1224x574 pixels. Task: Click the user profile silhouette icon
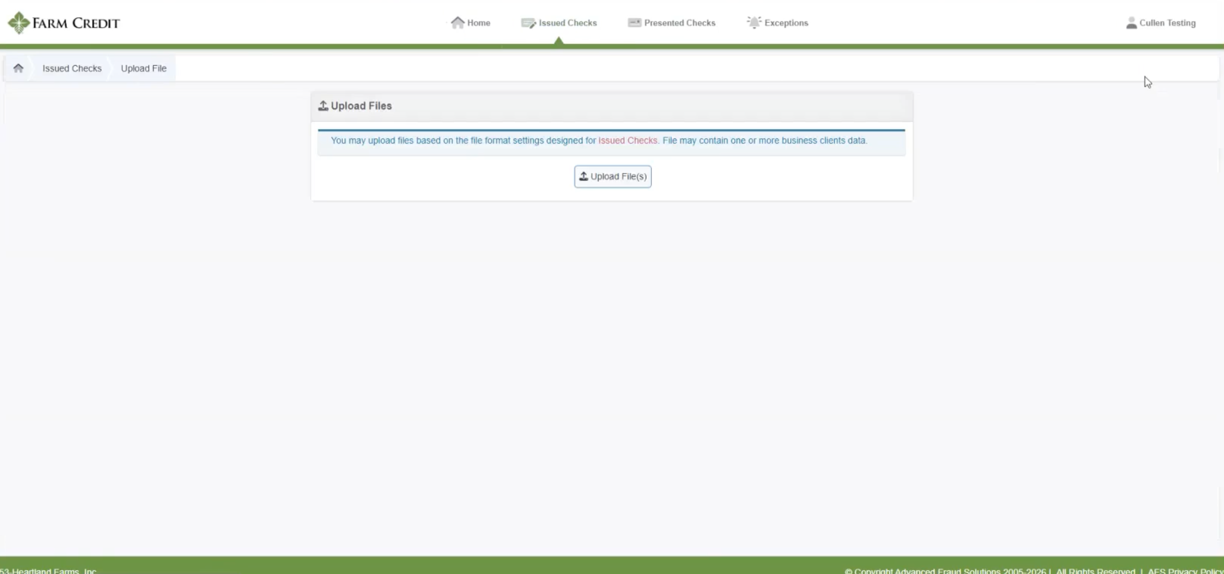(x=1131, y=23)
